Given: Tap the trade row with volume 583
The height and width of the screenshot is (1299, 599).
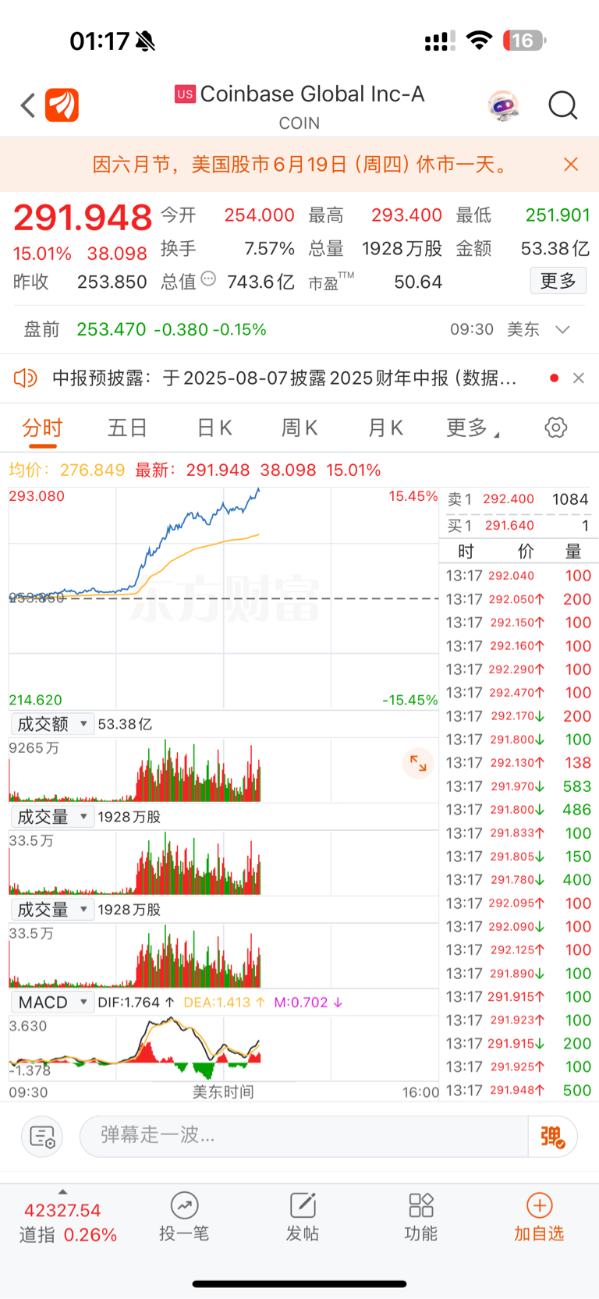Looking at the screenshot, I should click(519, 786).
